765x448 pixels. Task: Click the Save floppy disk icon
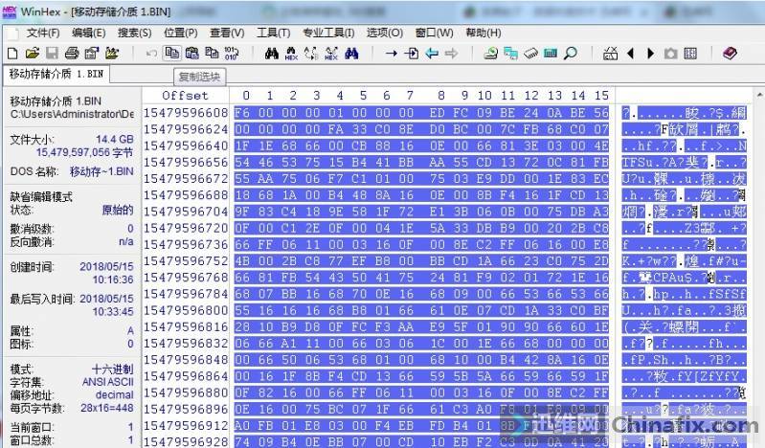click(x=53, y=54)
